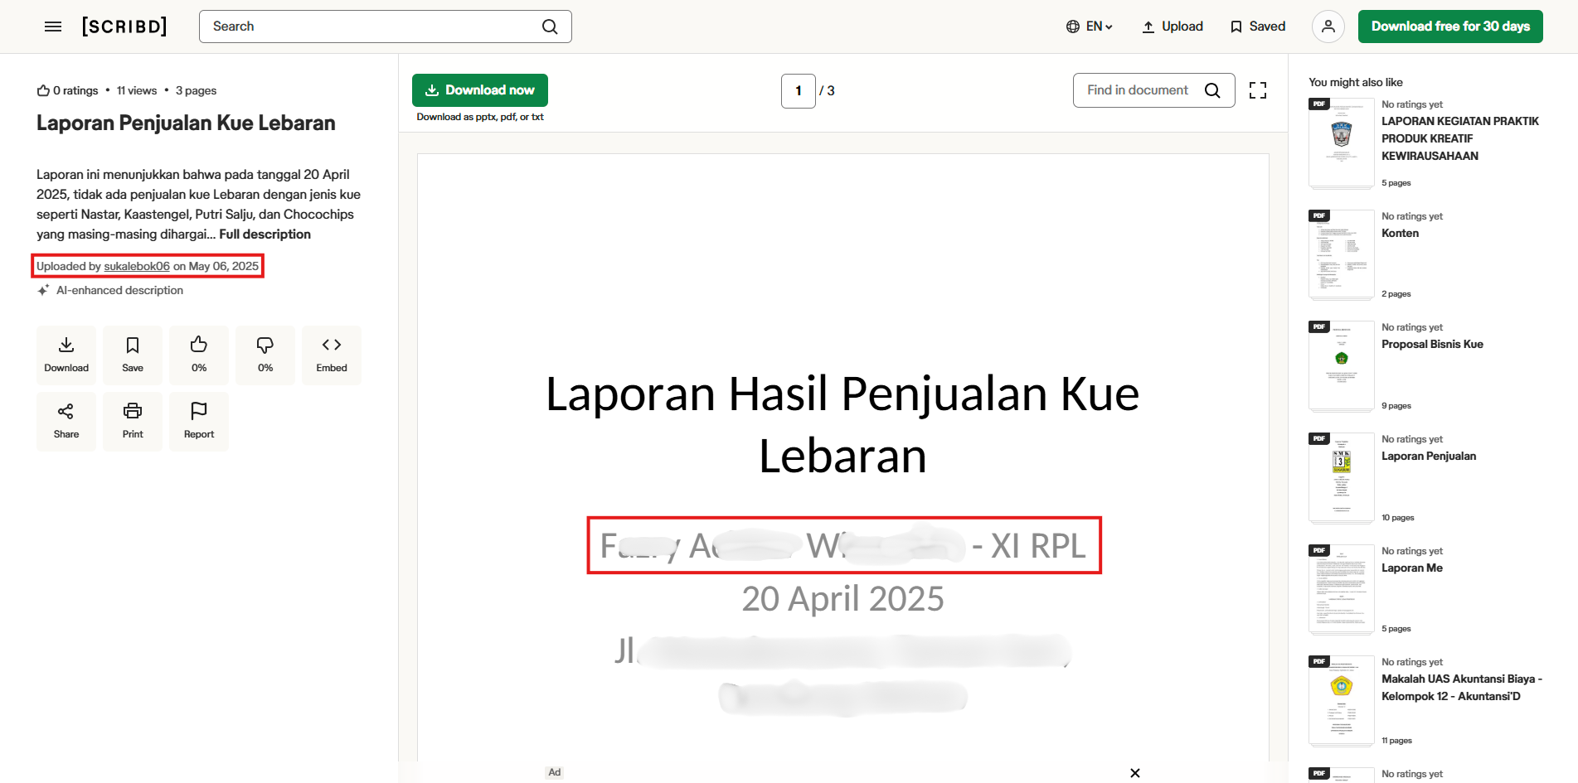
Task: Open the Upload page
Action: [x=1173, y=27]
